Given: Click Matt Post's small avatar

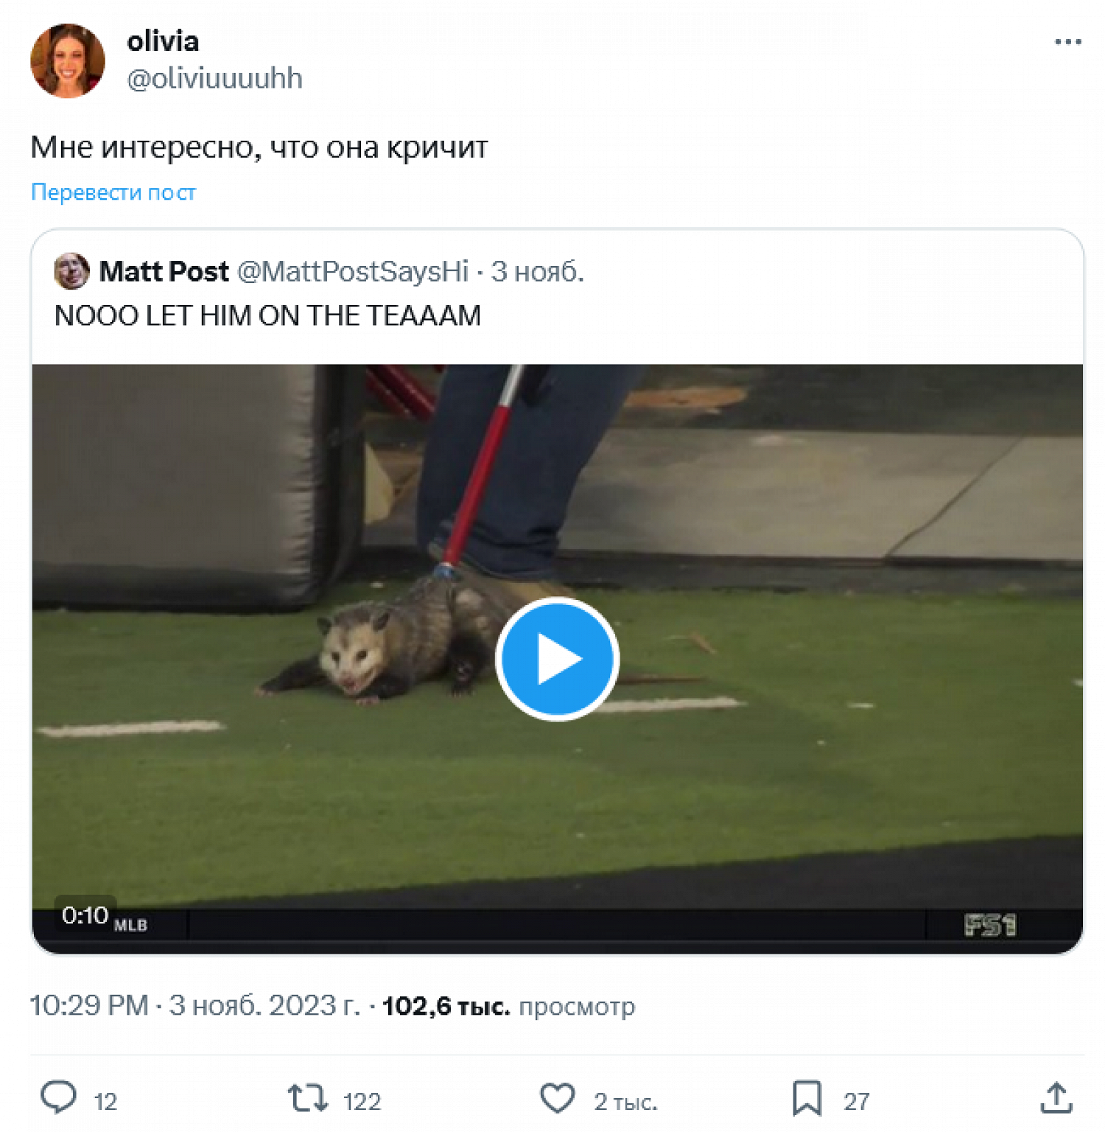Looking at the screenshot, I should coord(71,271).
